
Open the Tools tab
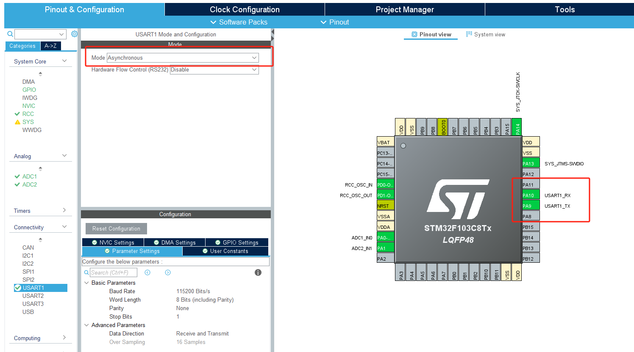[x=564, y=9]
